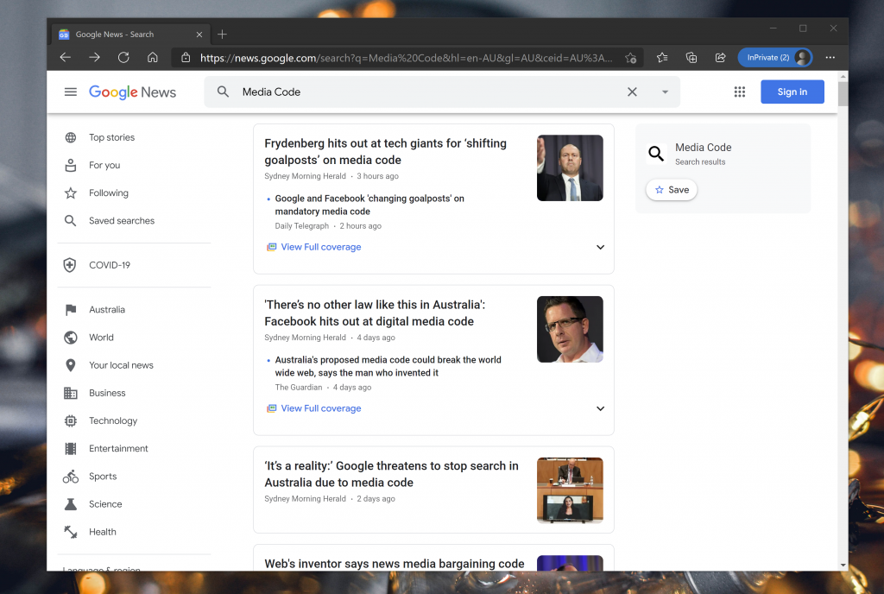This screenshot has width=884, height=594.
Task: Open Daily Telegraph 'changing goalposts' article
Action: (369, 205)
